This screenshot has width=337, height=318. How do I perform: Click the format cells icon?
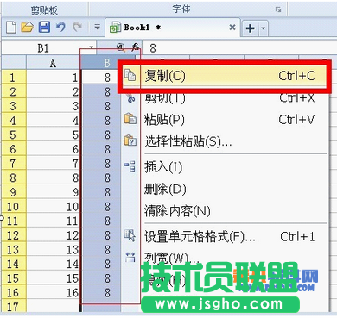click(130, 235)
